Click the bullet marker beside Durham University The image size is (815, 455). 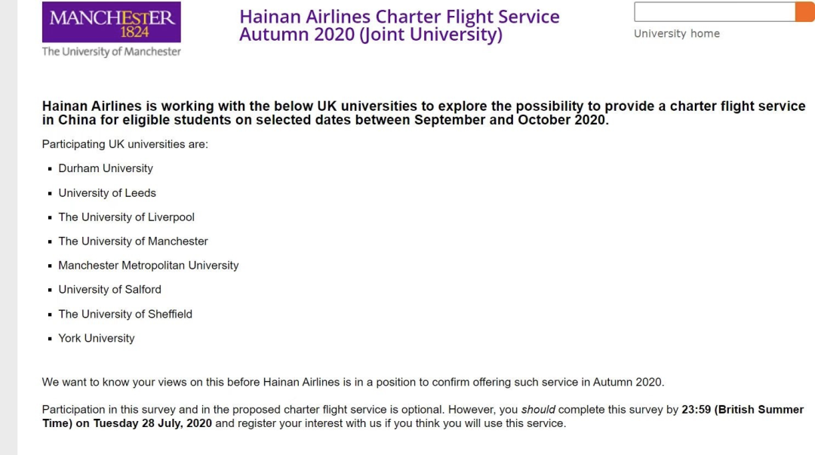pos(50,169)
